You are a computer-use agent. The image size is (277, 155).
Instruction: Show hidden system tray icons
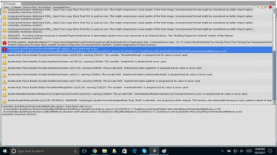[x=222, y=151]
